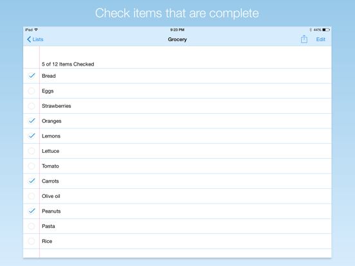Check off Strawberries in the list
The image size is (355, 266).
(x=32, y=106)
